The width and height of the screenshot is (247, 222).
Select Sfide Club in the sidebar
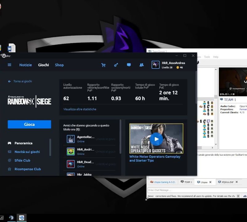coord(22,160)
